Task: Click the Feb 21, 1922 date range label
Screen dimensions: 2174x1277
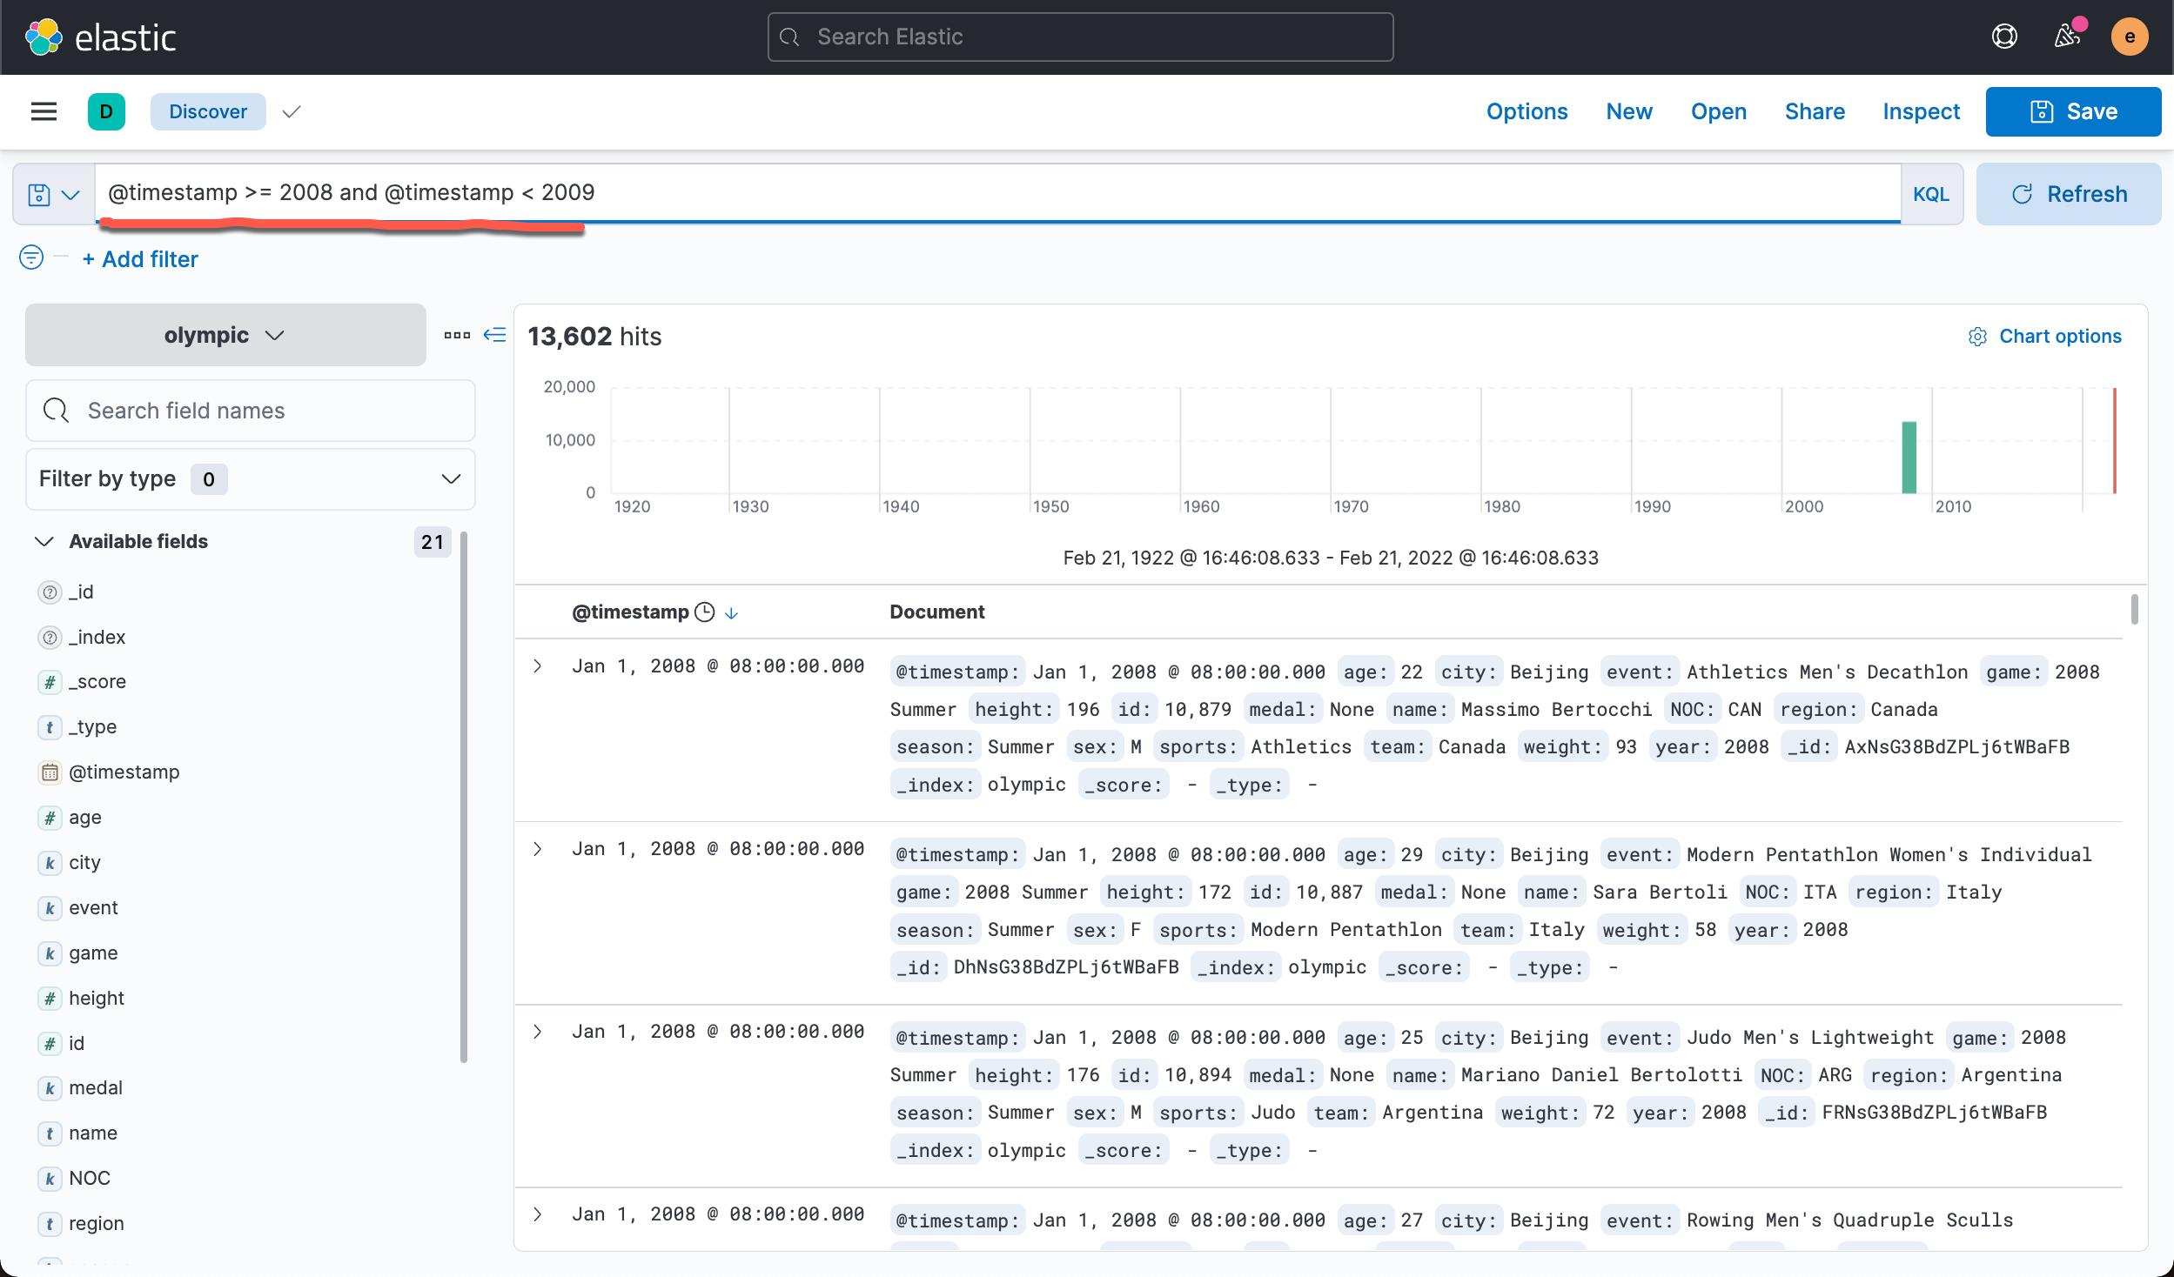Action: pyautogui.click(x=1331, y=558)
